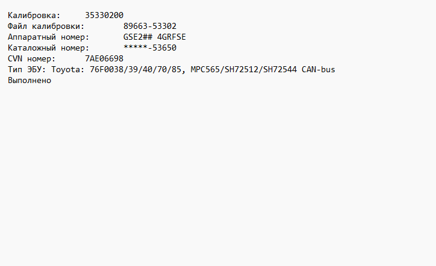
Task: Click the CVN value 7AE06698
Action: pos(104,58)
